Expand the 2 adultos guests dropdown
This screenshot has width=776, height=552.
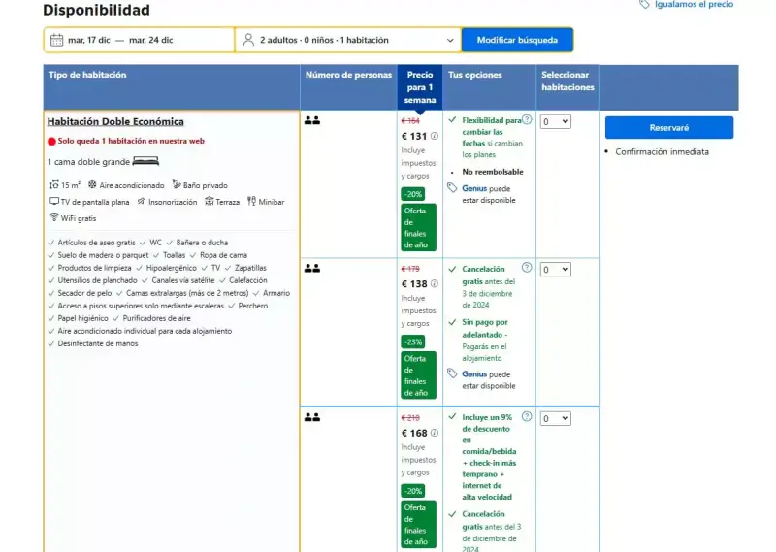pyautogui.click(x=348, y=40)
